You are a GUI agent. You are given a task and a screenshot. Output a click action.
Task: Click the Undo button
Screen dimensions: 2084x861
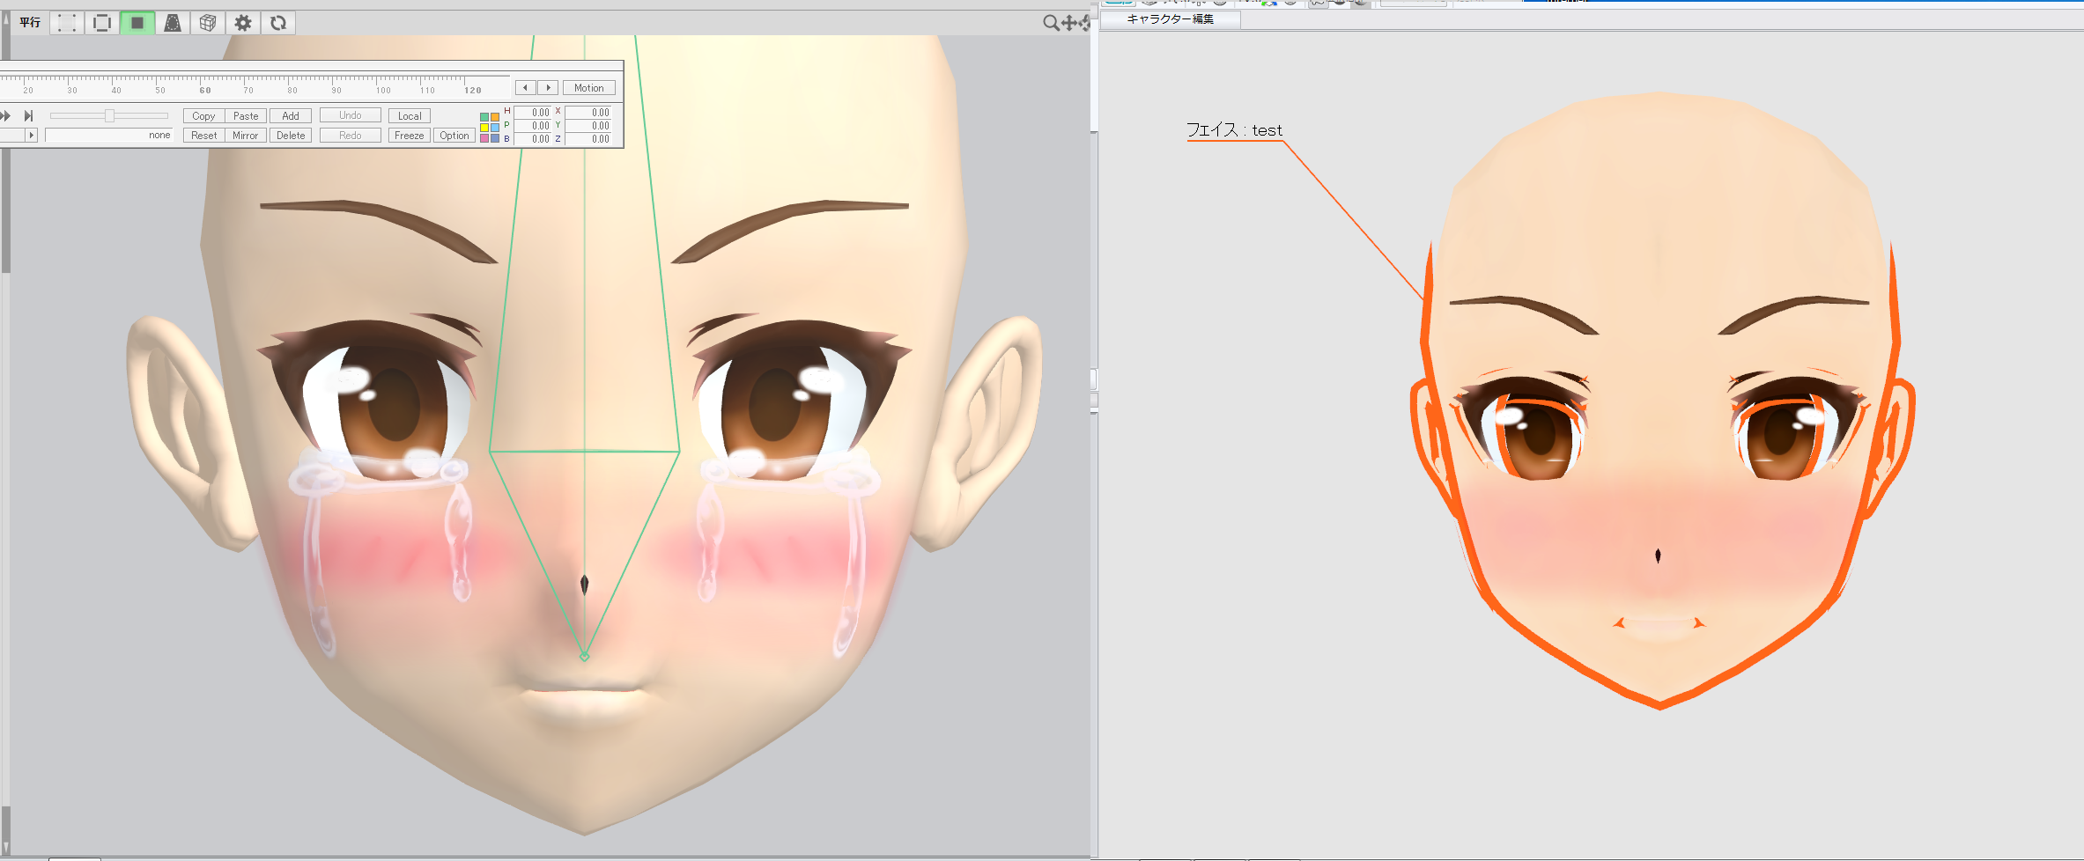tap(351, 115)
